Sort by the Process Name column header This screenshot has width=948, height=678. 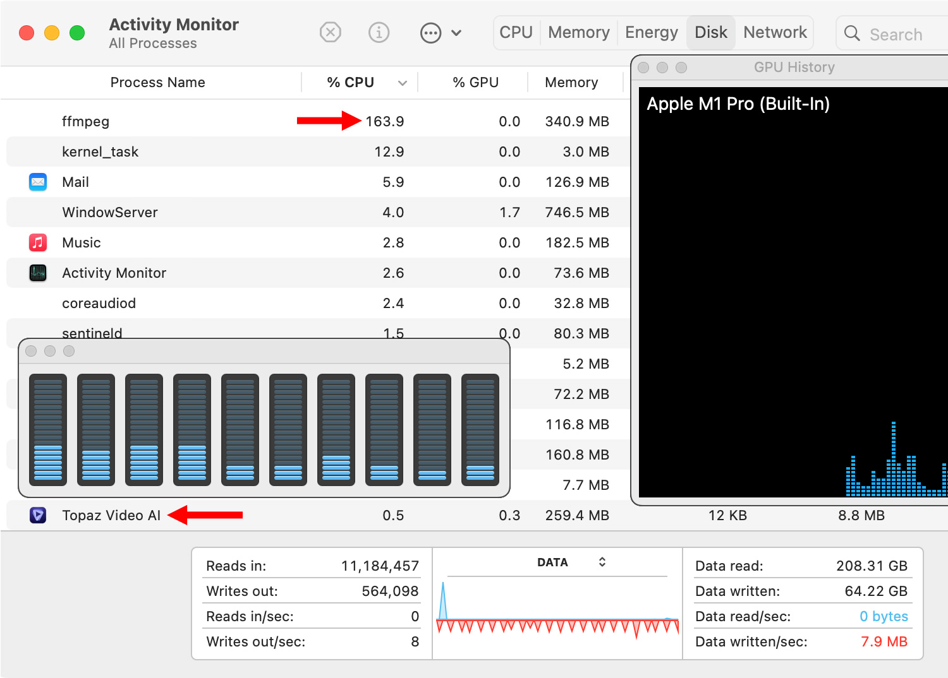click(x=158, y=83)
